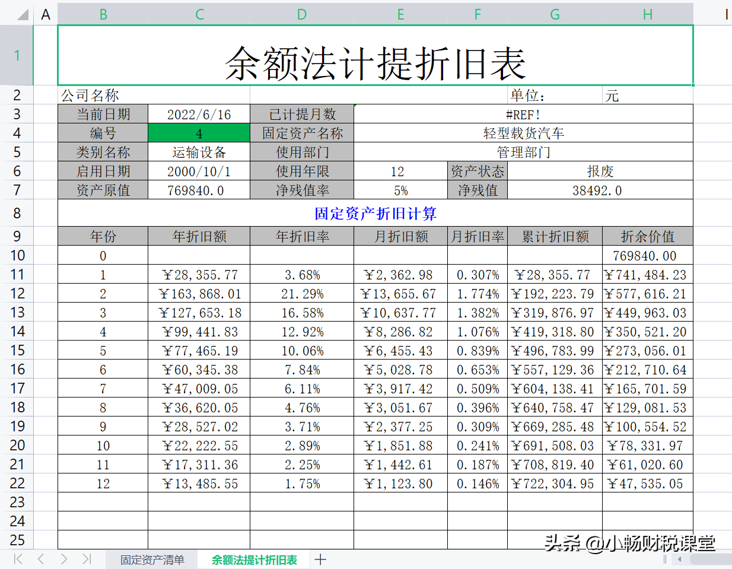Select column H header
The image size is (732, 569).
tap(647, 14)
